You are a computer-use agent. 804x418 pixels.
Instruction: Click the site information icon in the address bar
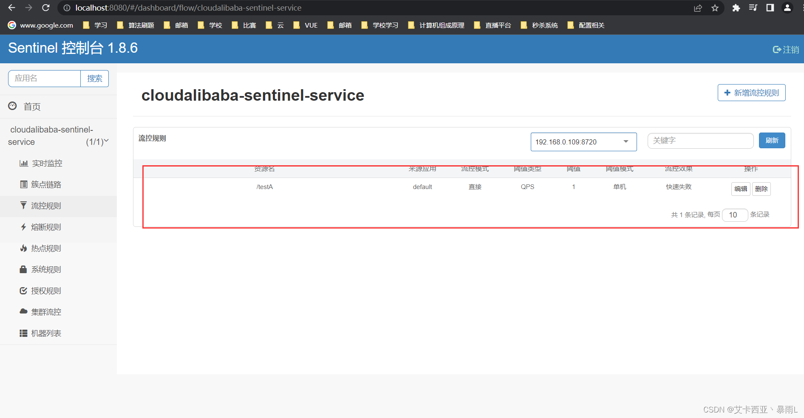click(x=67, y=8)
